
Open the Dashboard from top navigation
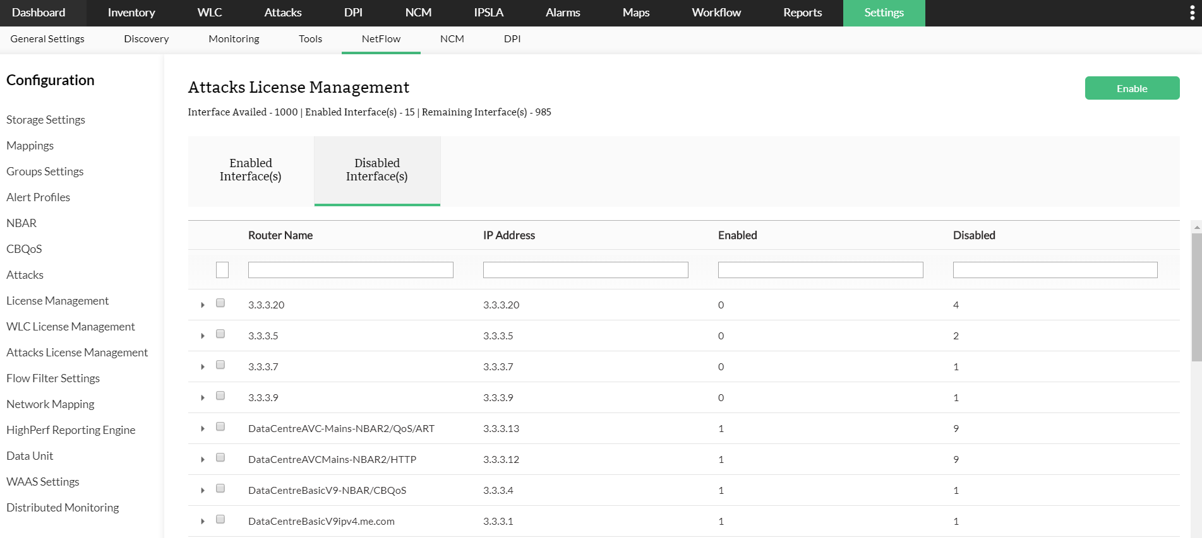click(x=39, y=13)
